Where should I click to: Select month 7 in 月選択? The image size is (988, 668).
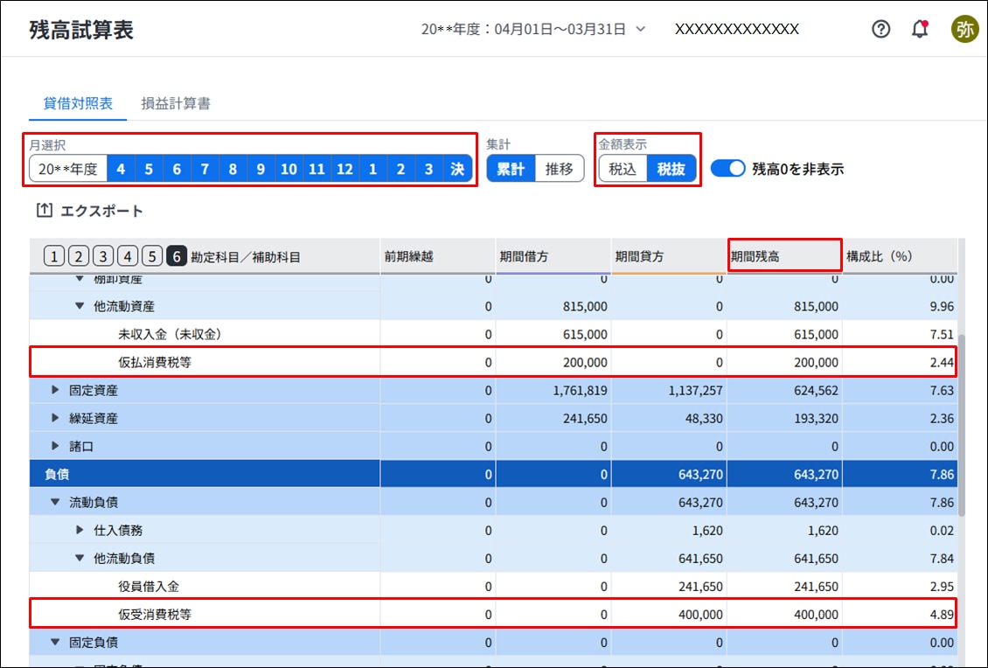(x=205, y=169)
